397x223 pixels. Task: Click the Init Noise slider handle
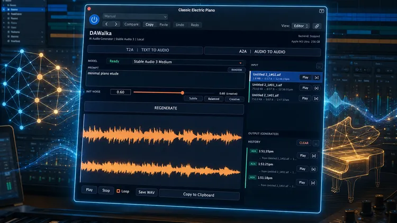click(182, 93)
